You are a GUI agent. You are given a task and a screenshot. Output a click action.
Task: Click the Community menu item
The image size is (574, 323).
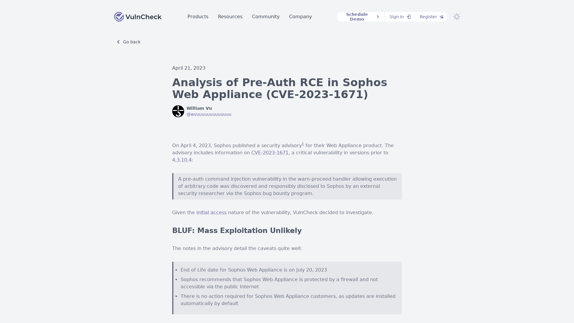(266, 16)
